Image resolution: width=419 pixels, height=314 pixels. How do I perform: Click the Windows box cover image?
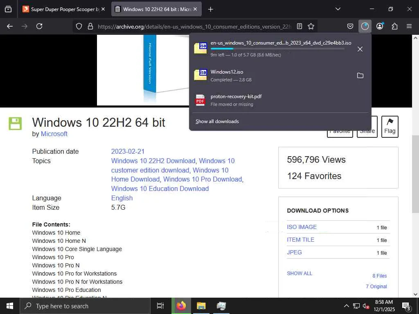(143, 70)
